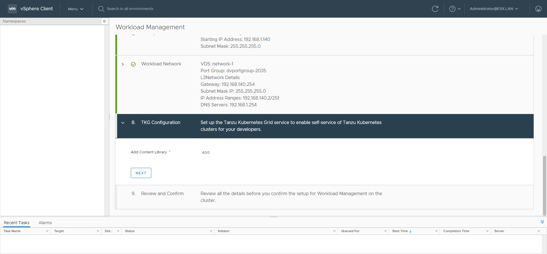Click the Workload Network green checkmark icon
The width and height of the screenshot is (547, 254).
point(133,64)
